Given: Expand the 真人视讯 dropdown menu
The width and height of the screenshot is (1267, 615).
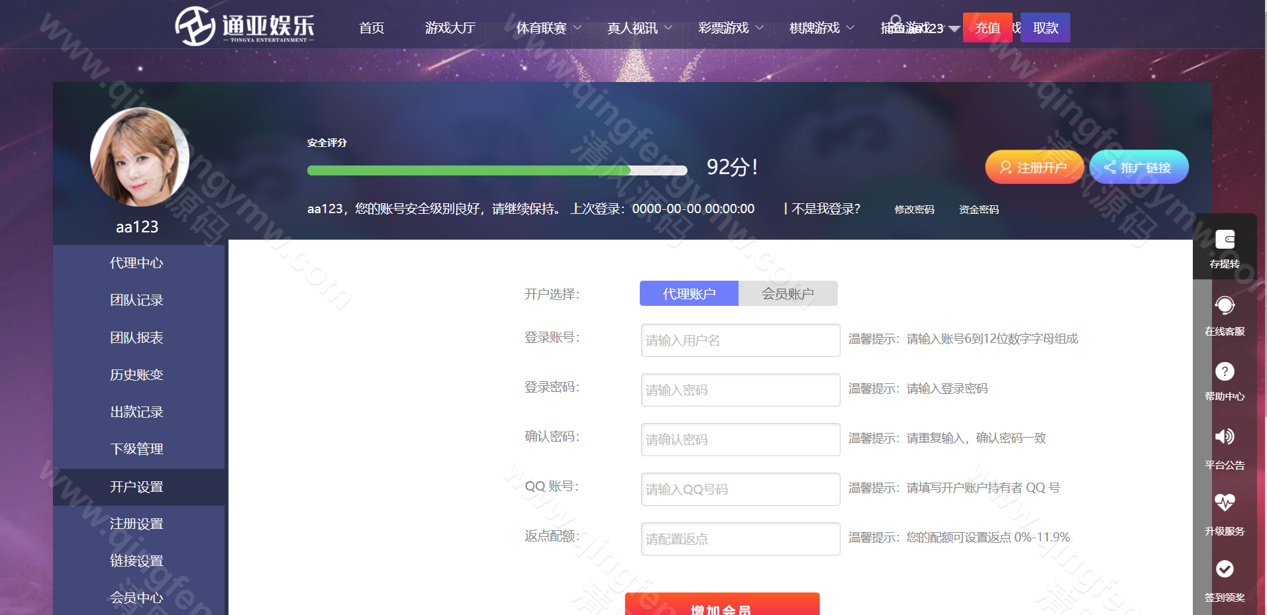Looking at the screenshot, I should (x=639, y=28).
